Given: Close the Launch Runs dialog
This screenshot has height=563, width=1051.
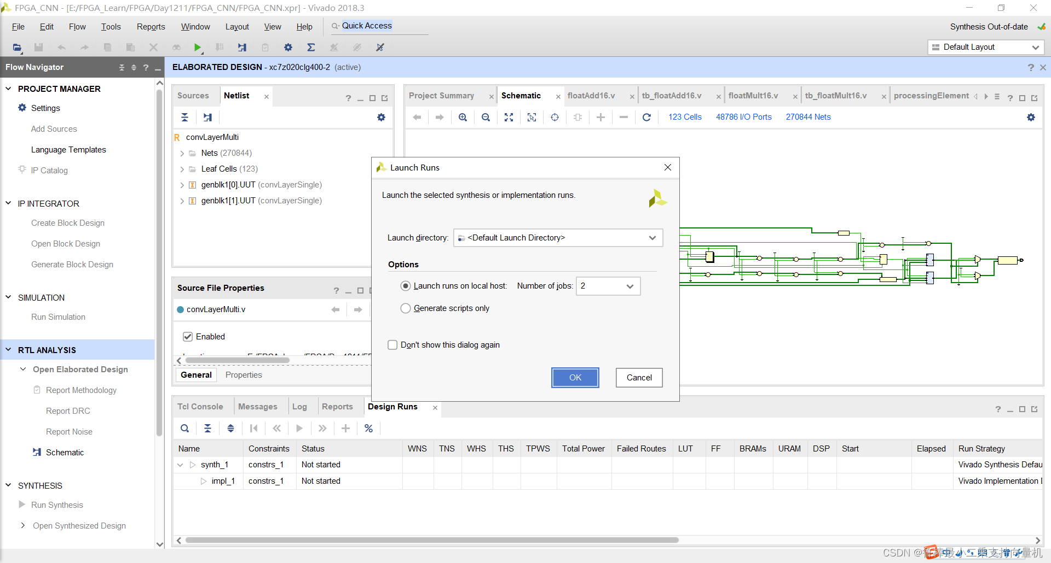Looking at the screenshot, I should [667, 167].
